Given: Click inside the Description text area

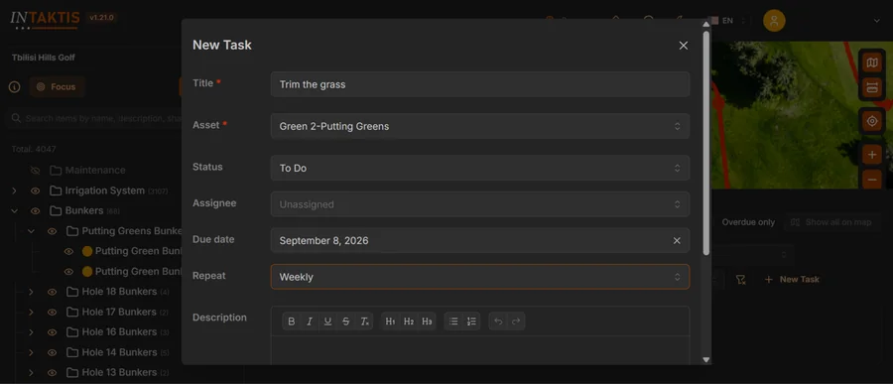Looking at the screenshot, I should pyautogui.click(x=480, y=350).
